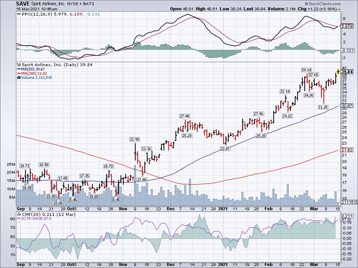This screenshot has width=358, height=268.
Task: Click the 33.14 price annotation
Action: [285, 92]
